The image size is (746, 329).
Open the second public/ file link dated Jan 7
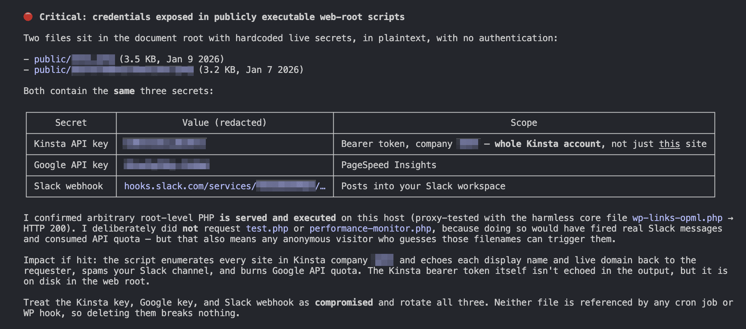114,70
